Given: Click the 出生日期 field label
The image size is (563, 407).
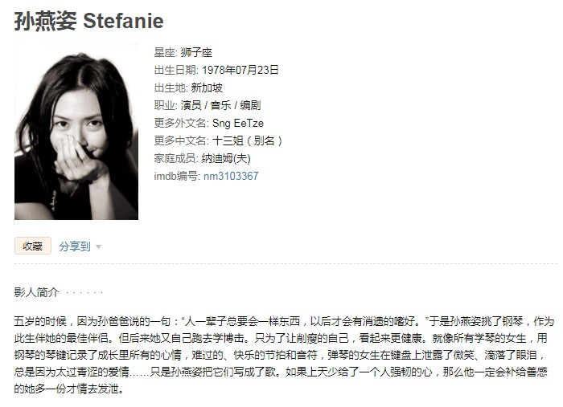Looking at the screenshot, I should pyautogui.click(x=176, y=70).
